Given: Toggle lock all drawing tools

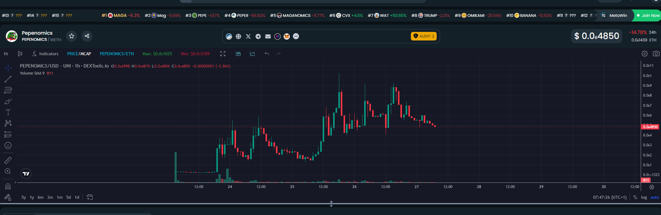Looking at the screenshot, I should pyautogui.click(x=8, y=197).
